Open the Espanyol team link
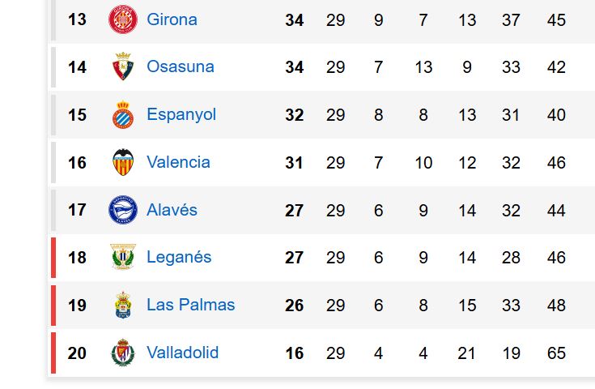 [x=181, y=114]
